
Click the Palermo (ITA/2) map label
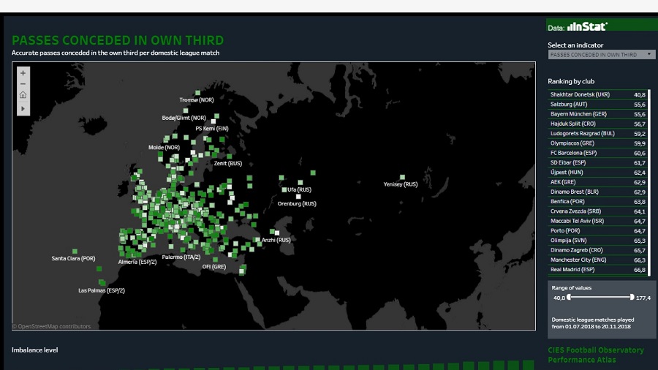click(181, 257)
